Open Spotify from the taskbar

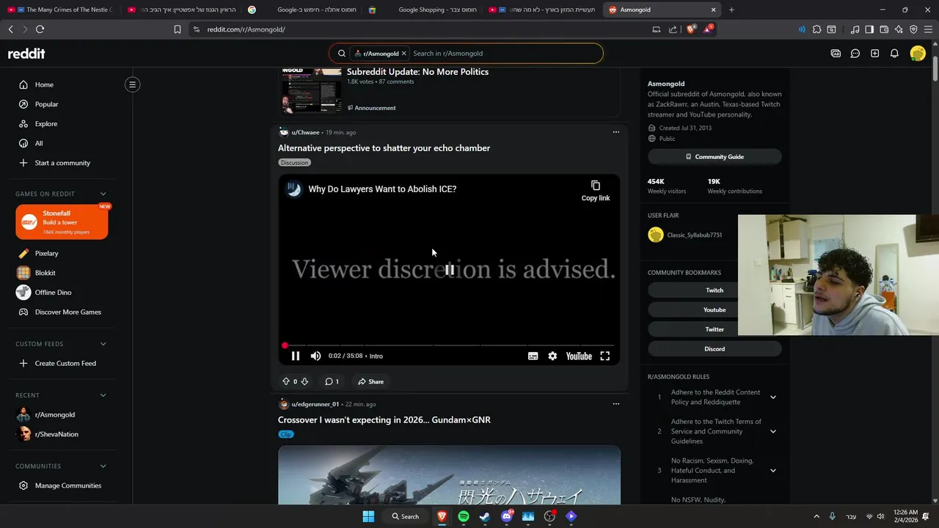pos(464,516)
